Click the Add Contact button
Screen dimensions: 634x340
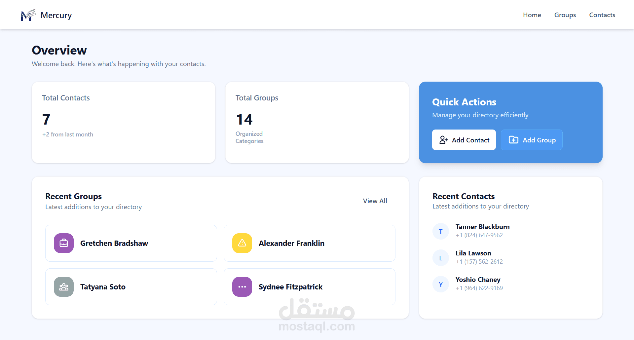click(x=464, y=140)
